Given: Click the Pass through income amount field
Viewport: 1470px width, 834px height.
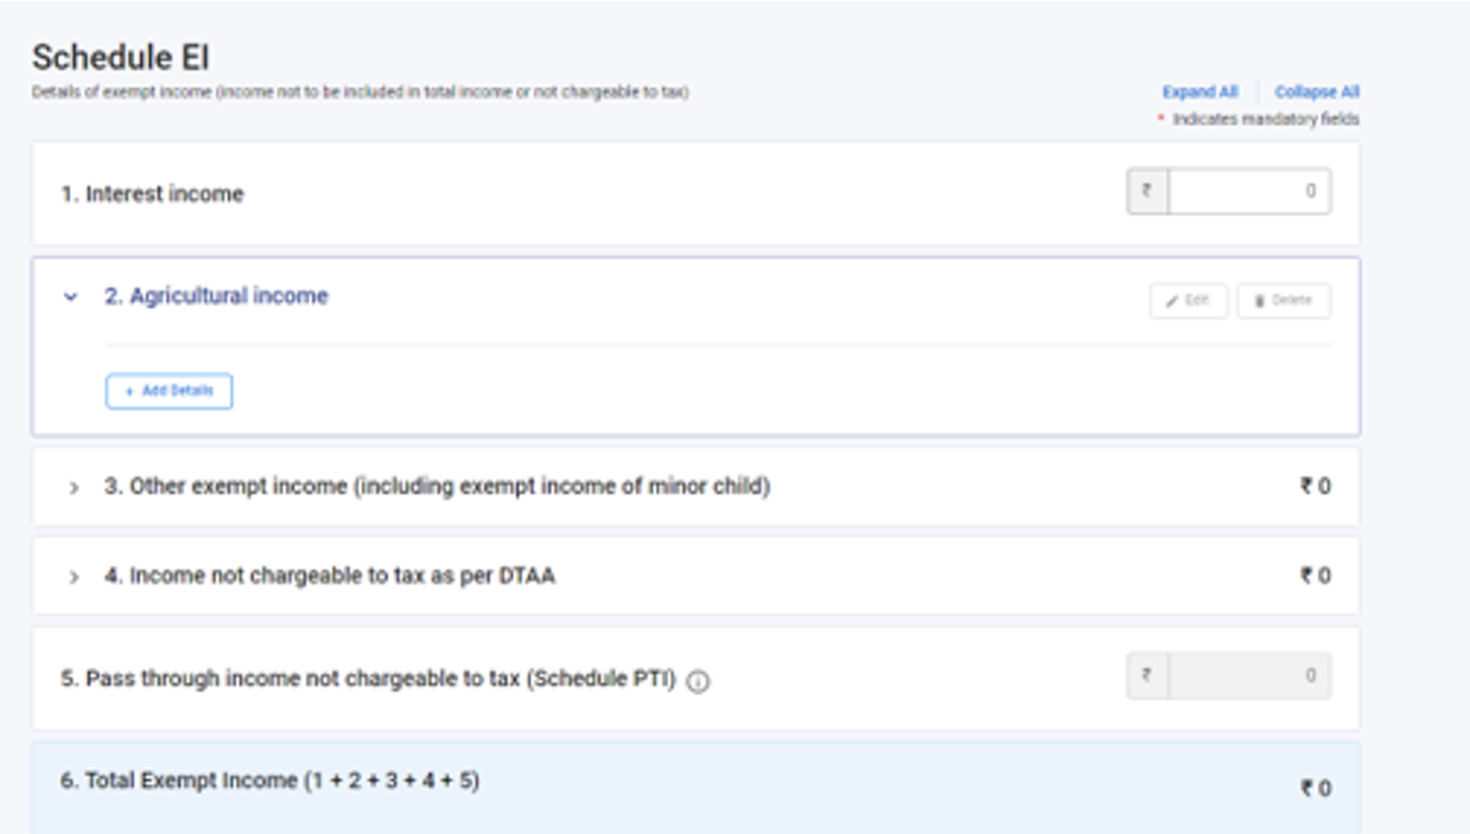Looking at the screenshot, I should pyautogui.click(x=1249, y=675).
